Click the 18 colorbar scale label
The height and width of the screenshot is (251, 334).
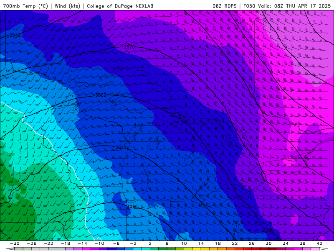point(218,243)
